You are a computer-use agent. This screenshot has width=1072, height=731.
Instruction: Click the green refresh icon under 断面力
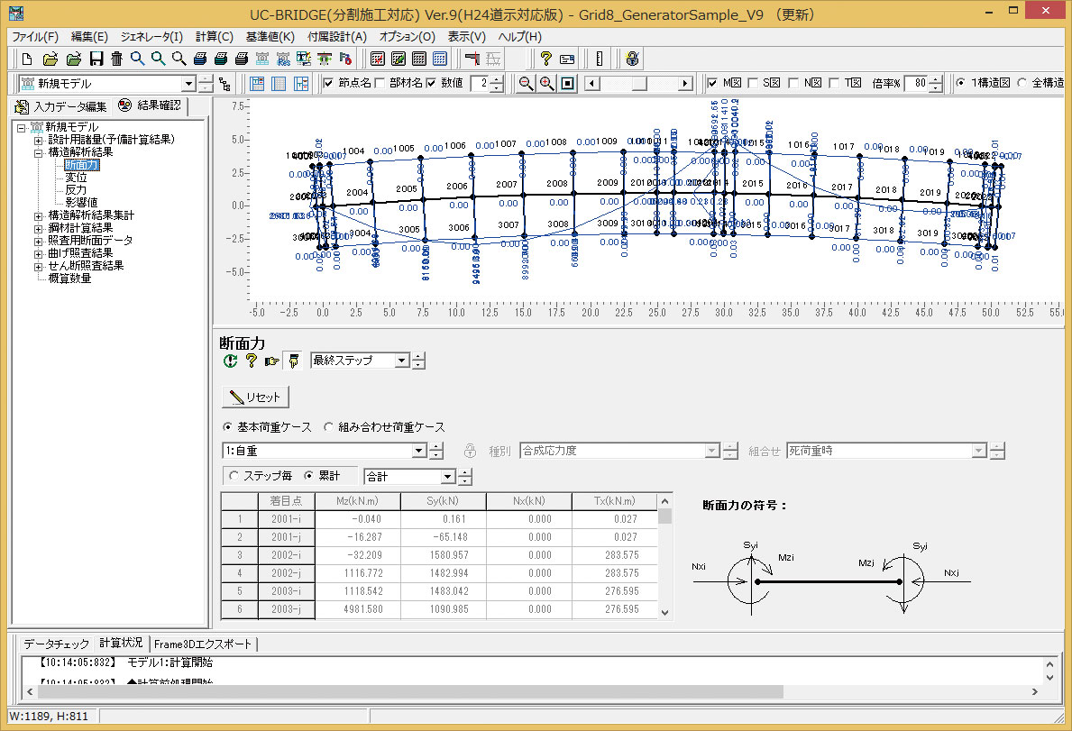click(231, 361)
